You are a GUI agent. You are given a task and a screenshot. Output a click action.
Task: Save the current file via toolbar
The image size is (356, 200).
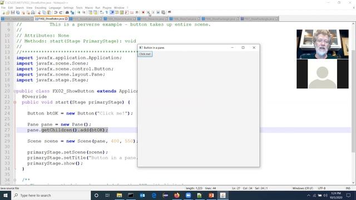pyautogui.click(x=13, y=12)
